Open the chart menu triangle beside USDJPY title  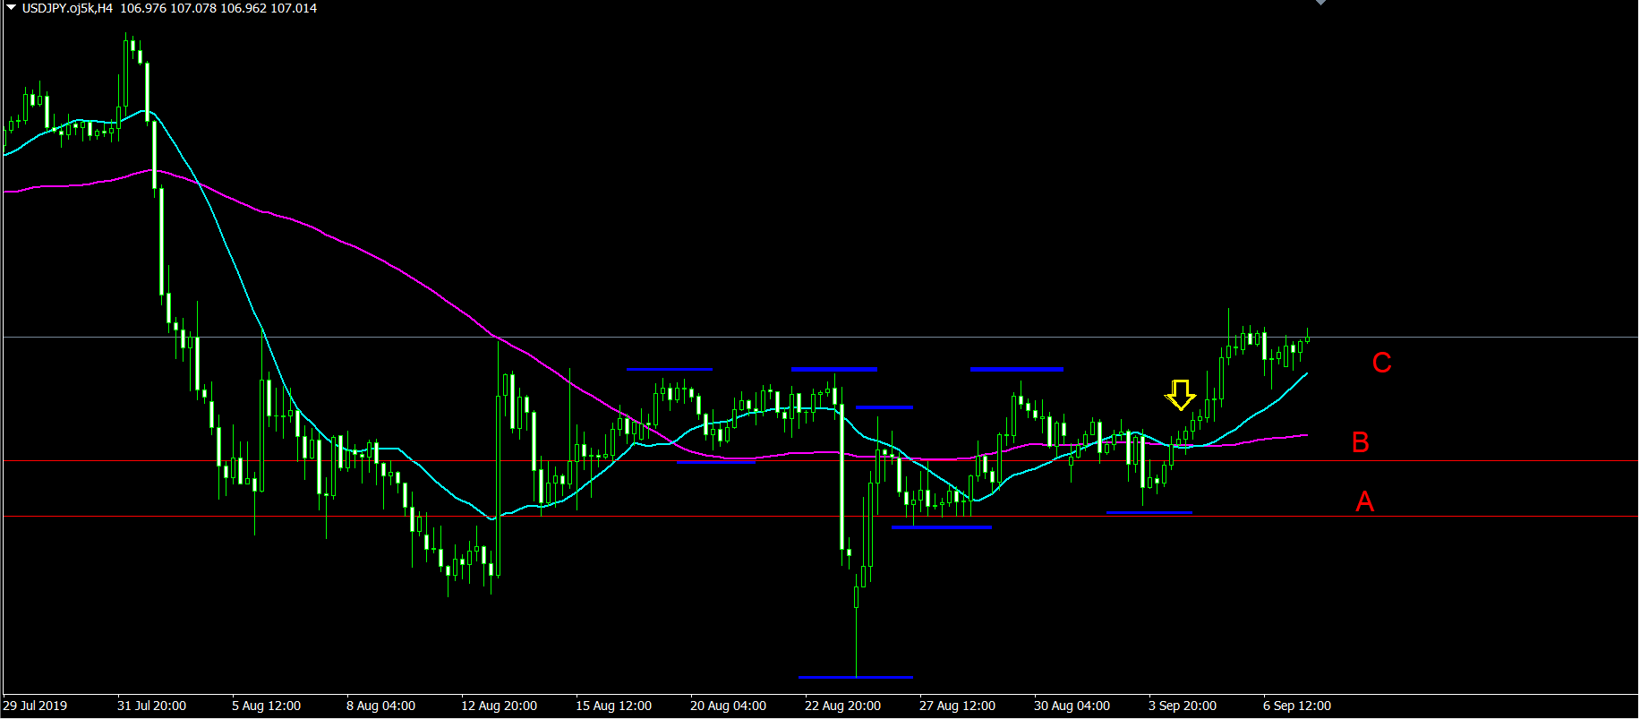(x=12, y=7)
